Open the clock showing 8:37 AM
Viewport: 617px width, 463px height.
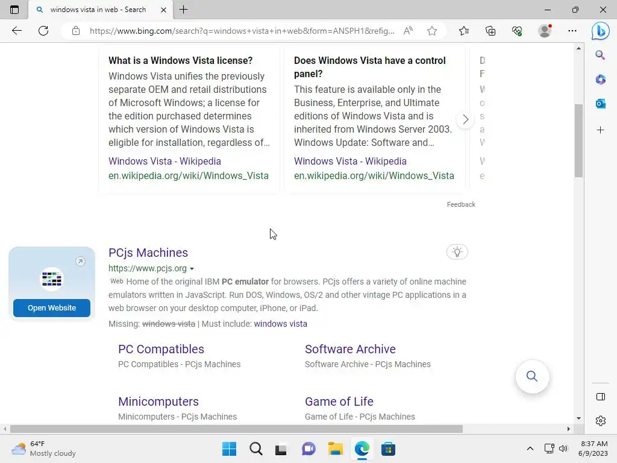(594, 449)
